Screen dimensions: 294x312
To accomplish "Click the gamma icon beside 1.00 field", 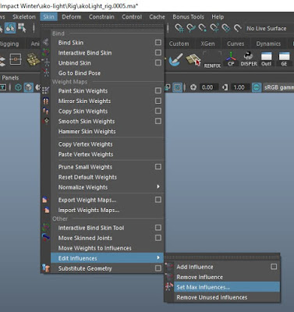I will point(225,87).
